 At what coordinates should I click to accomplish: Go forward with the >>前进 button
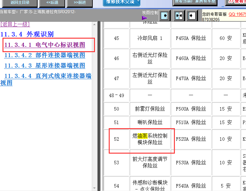[80, 3]
